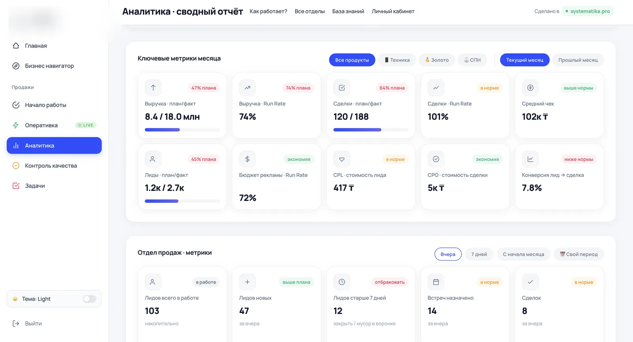The height and width of the screenshot is (342, 633).
Task: Click the Выручка план/факт arrow icon
Action: pyautogui.click(x=153, y=88)
